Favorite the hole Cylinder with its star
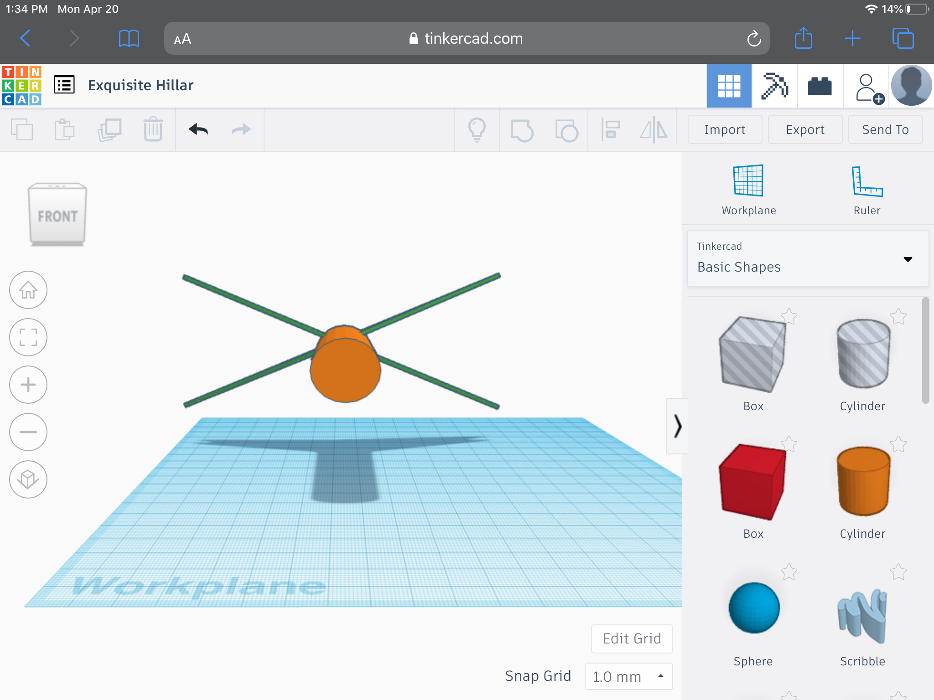The height and width of the screenshot is (700, 934). (x=898, y=316)
